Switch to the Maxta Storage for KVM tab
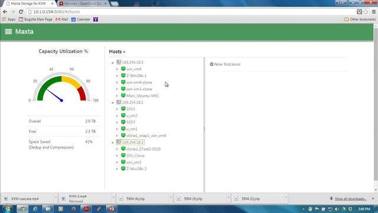This screenshot has width=378, height=213. coord(28,4)
